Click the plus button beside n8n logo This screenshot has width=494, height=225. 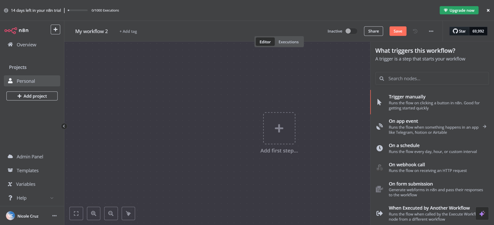55,29
